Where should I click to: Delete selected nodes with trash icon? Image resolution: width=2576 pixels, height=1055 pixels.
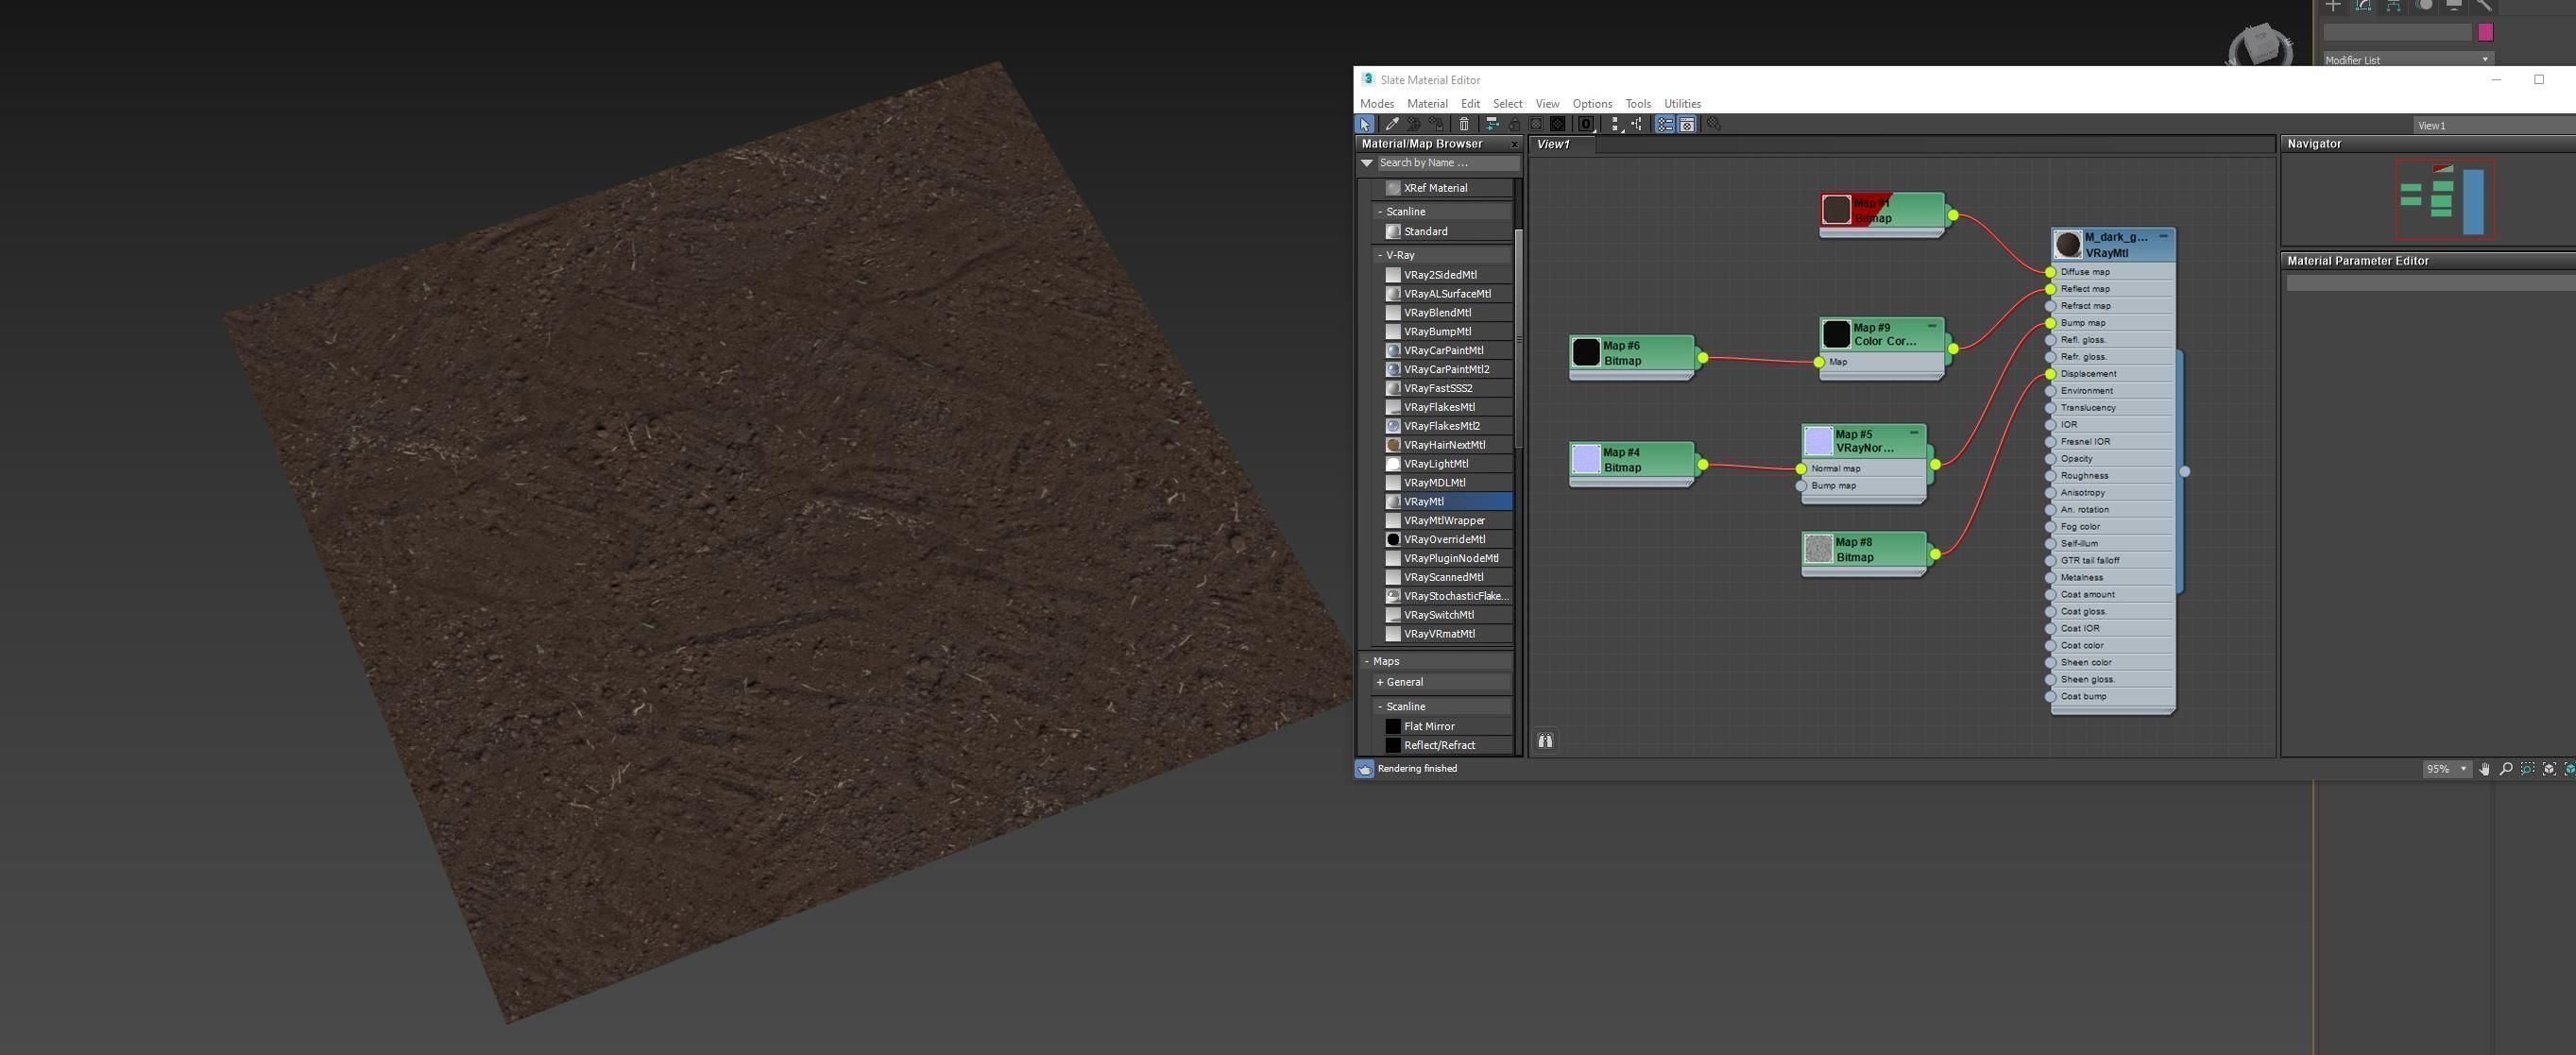(1464, 124)
